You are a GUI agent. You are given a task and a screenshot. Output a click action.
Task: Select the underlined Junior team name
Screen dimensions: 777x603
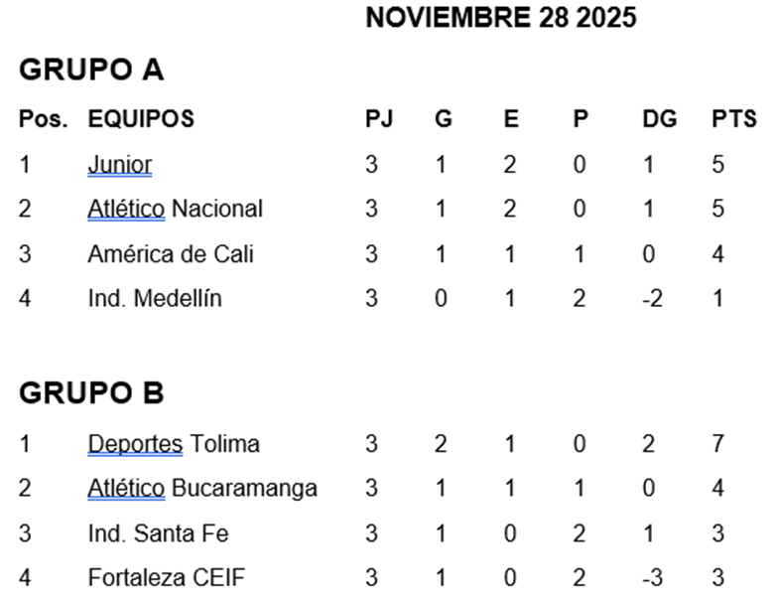119,164
